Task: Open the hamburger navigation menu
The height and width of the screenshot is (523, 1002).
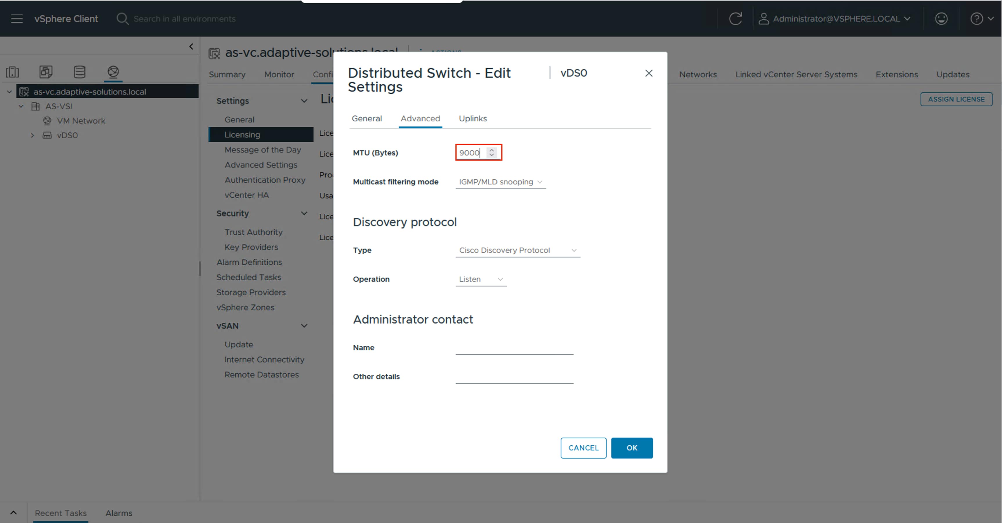Action: (x=17, y=19)
